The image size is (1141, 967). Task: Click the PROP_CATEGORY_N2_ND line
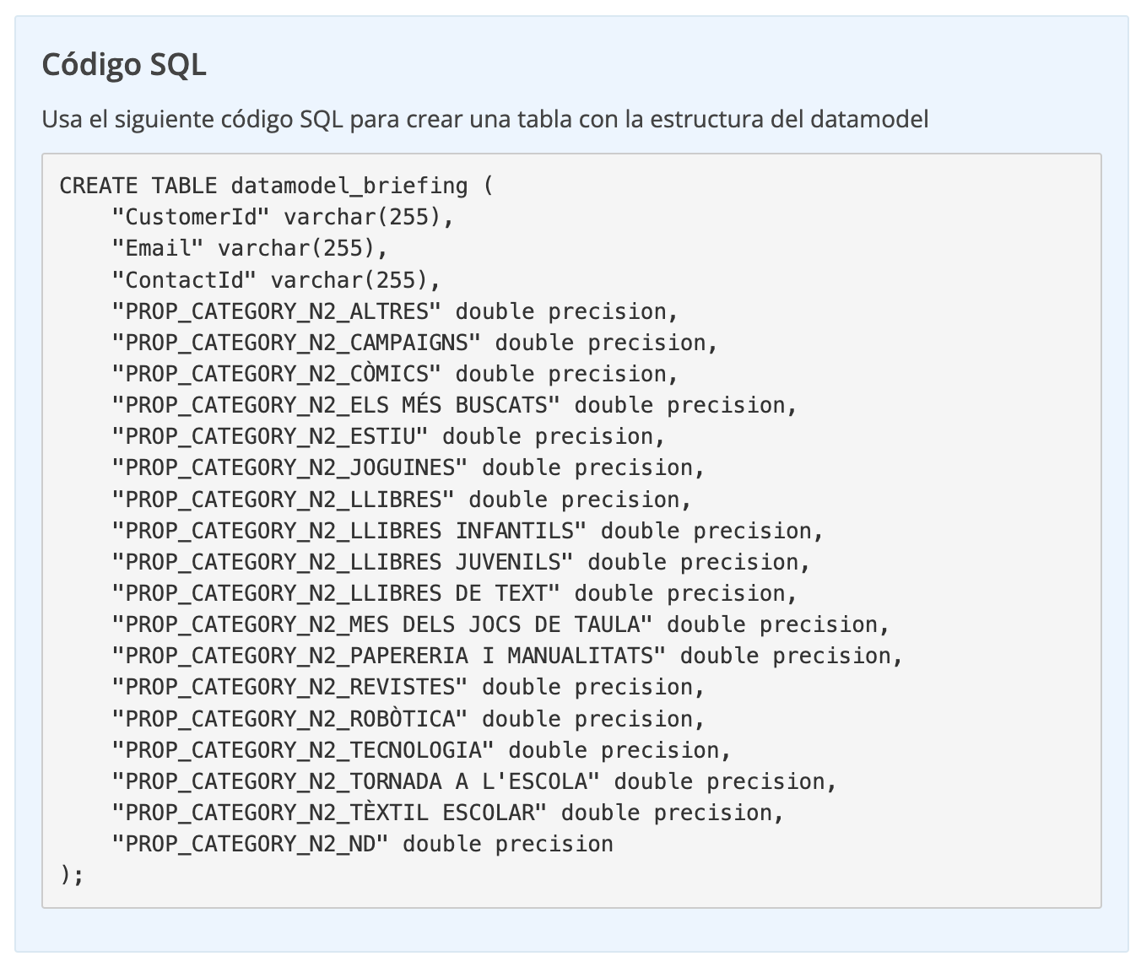[x=362, y=844]
